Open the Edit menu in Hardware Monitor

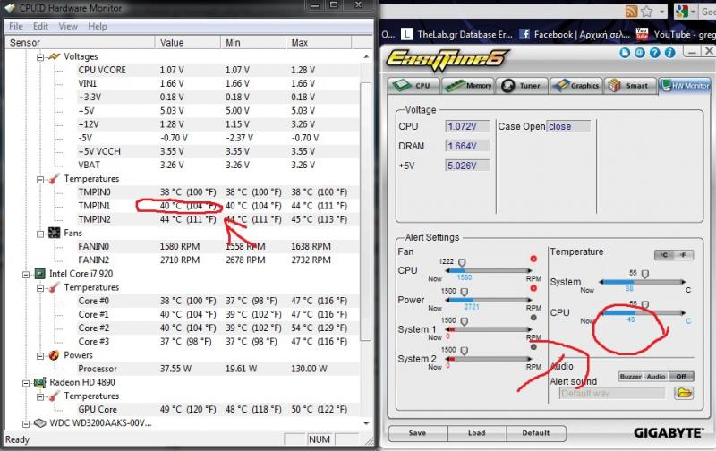coord(40,27)
